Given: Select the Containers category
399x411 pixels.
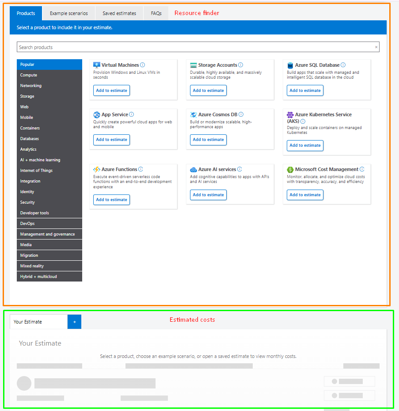Looking at the screenshot, I should tap(49, 128).
